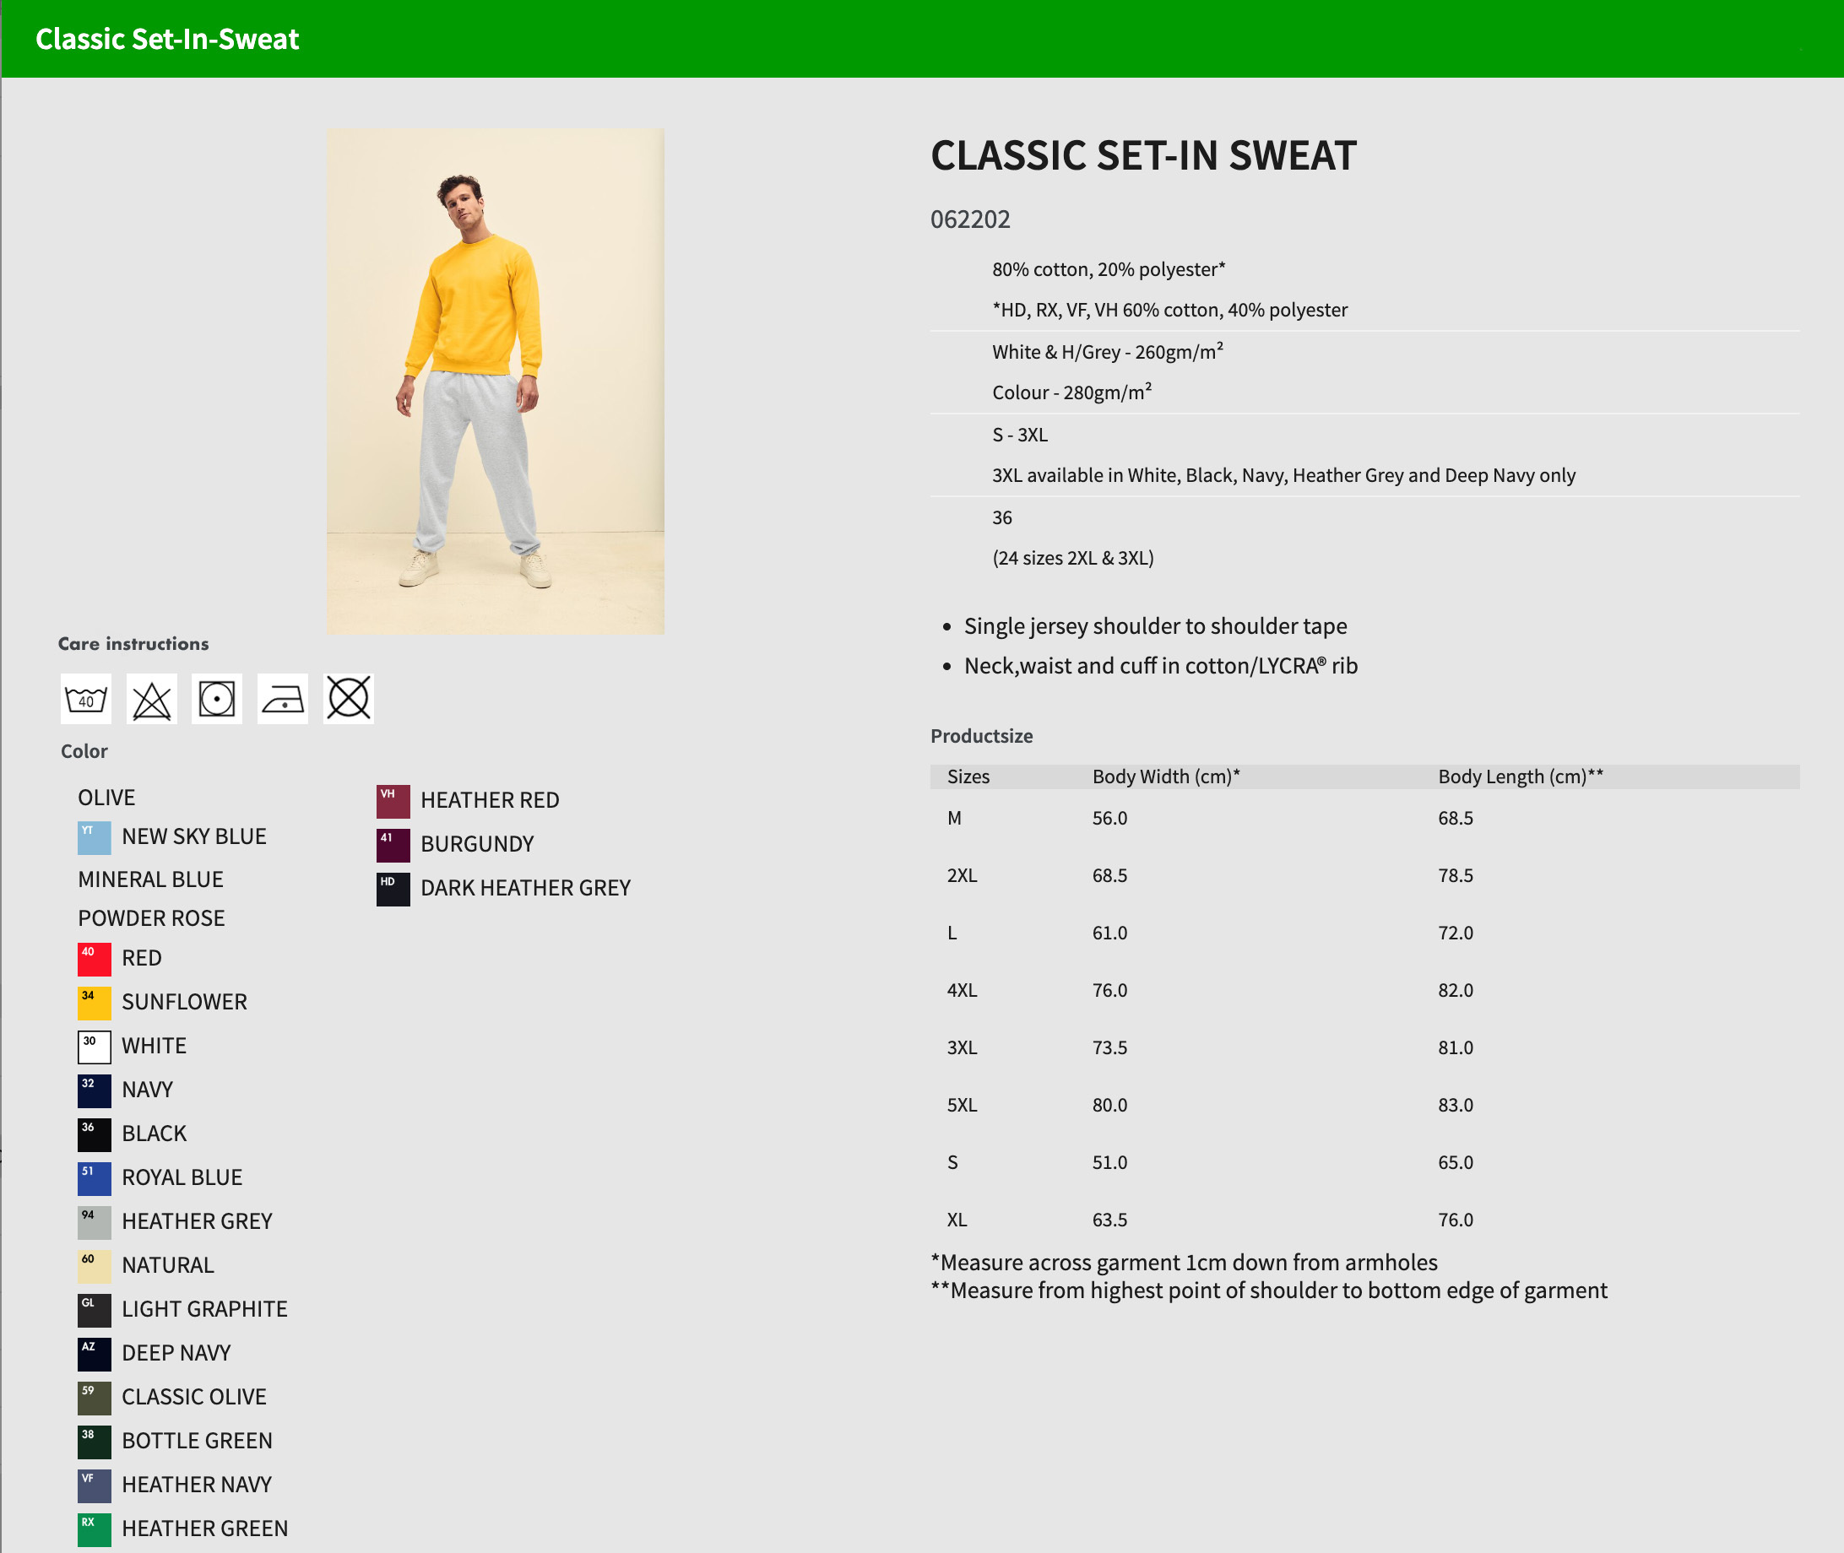The image size is (1844, 1553).
Task: Click the 40 degree wash care icon
Action: 85,699
